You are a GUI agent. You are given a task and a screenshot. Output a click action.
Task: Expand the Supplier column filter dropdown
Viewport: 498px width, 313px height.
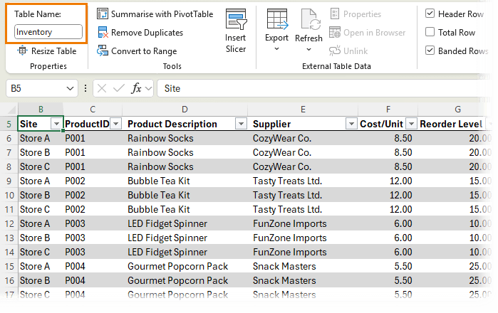[x=350, y=124]
